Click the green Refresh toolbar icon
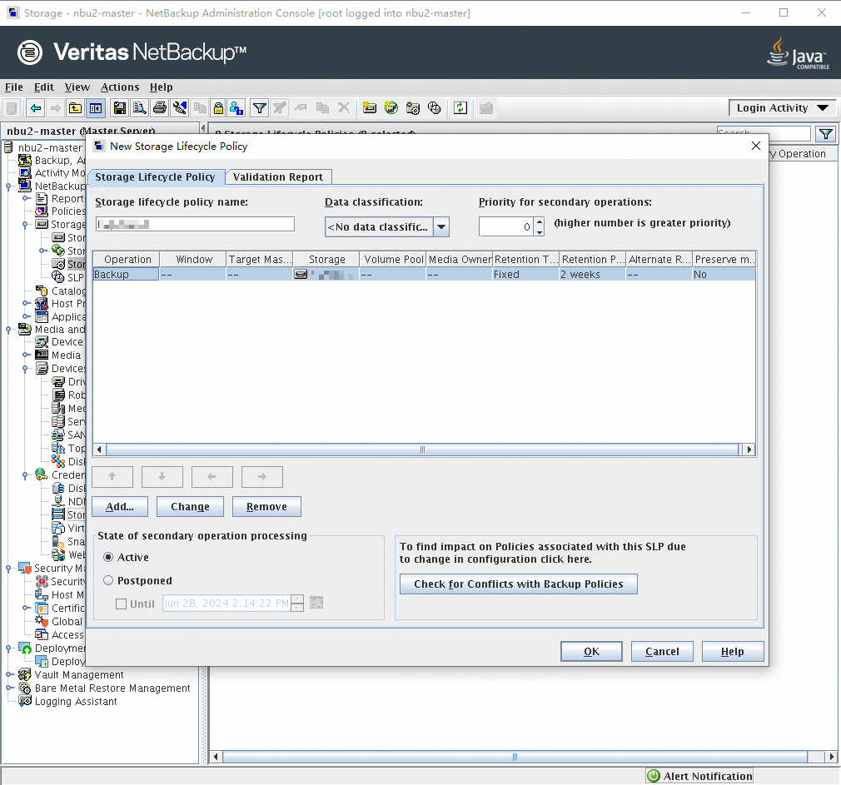This screenshot has height=785, width=841. [x=460, y=108]
